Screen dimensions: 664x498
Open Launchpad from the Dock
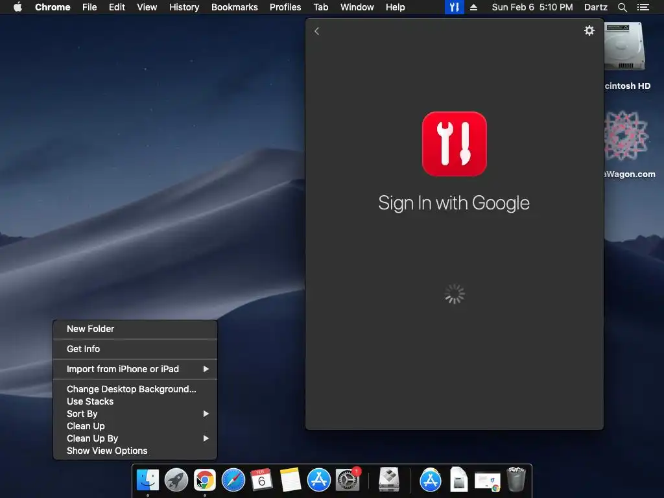point(176,480)
